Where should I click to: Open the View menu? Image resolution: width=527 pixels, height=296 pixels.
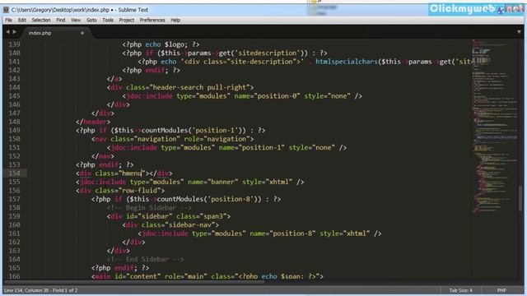pos(76,20)
